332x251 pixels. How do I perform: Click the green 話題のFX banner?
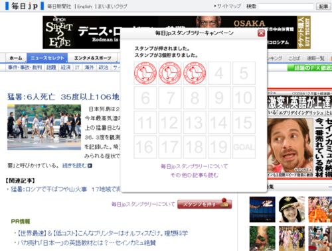pyautogui.click(x=310, y=68)
